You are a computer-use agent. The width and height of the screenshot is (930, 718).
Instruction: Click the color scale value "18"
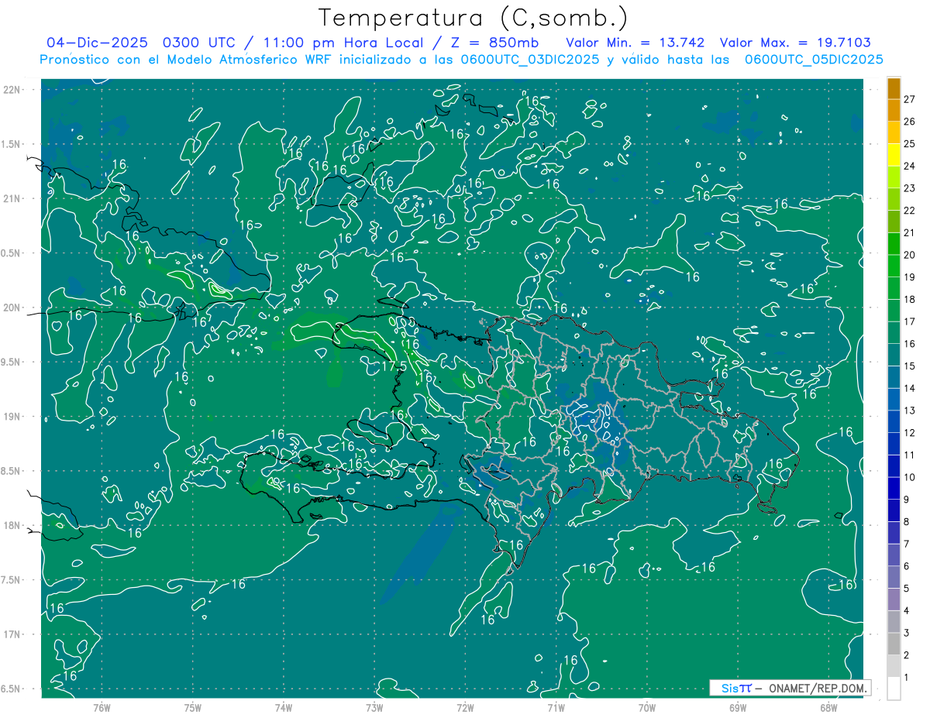pyautogui.click(x=910, y=299)
